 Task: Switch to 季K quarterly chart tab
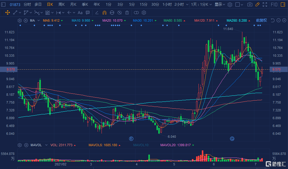click(x=85, y=5)
